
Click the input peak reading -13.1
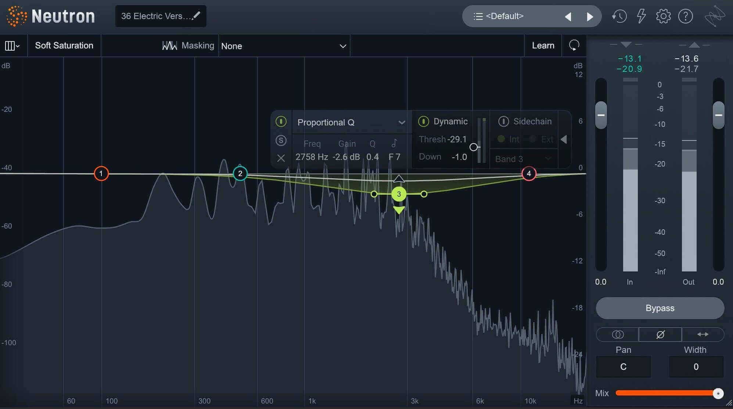pos(630,59)
